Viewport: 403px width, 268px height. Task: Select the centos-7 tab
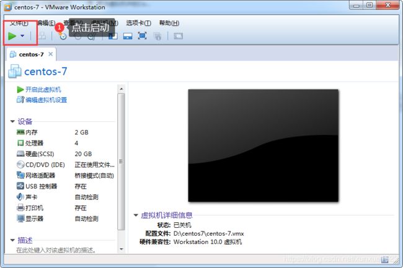pyautogui.click(x=32, y=54)
